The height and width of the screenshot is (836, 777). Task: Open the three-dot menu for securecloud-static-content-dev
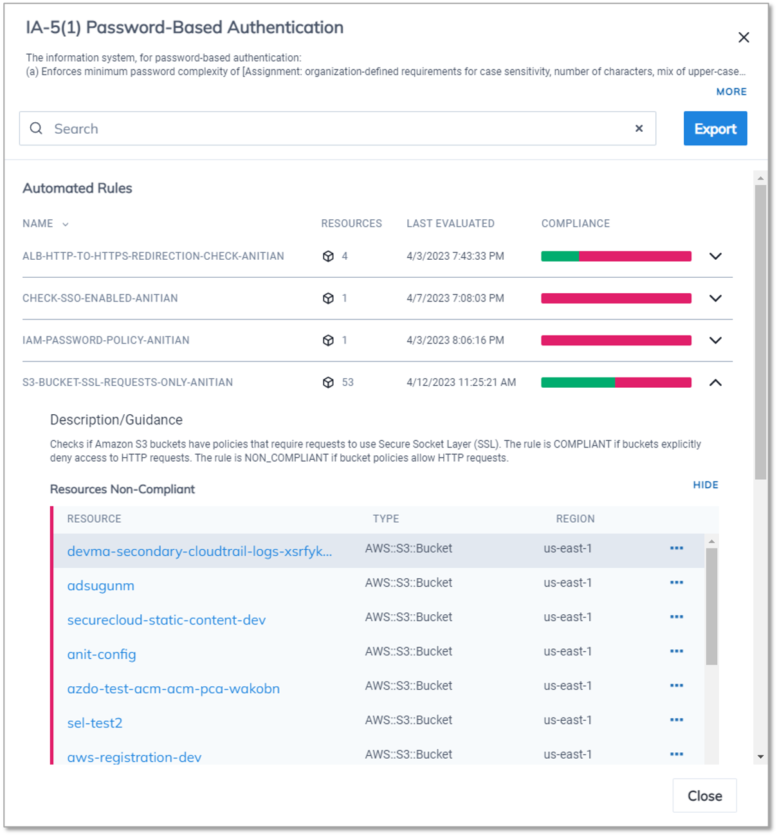click(677, 617)
